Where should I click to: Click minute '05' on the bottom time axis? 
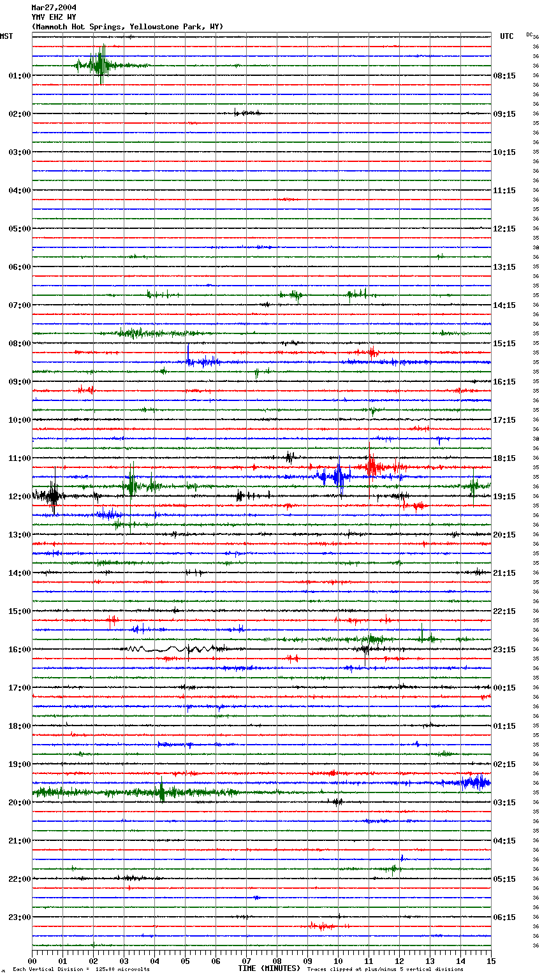pyautogui.click(x=185, y=961)
